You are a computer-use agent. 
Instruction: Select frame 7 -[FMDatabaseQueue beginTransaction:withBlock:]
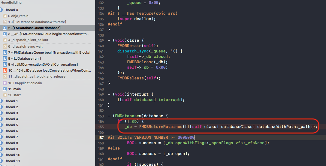coord(47,52)
